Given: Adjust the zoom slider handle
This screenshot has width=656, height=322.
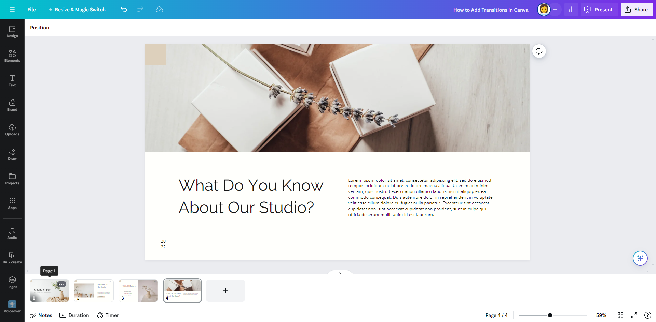Looking at the screenshot, I should [550, 315].
